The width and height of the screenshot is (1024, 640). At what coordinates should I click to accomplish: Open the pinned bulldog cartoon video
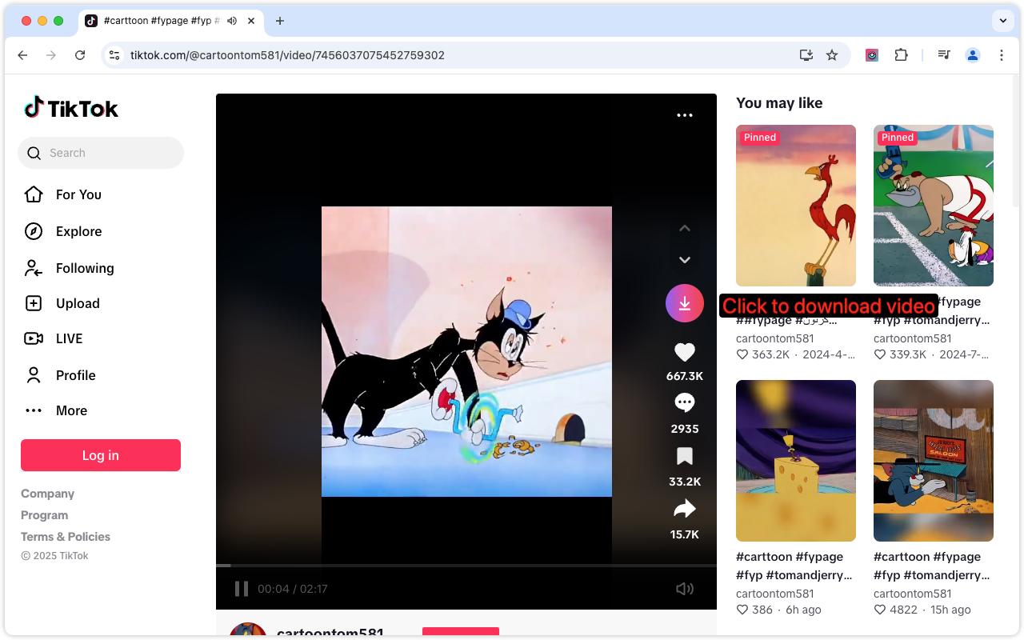934,206
